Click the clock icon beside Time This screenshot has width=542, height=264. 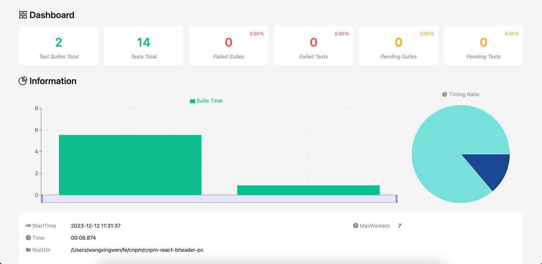(28, 238)
